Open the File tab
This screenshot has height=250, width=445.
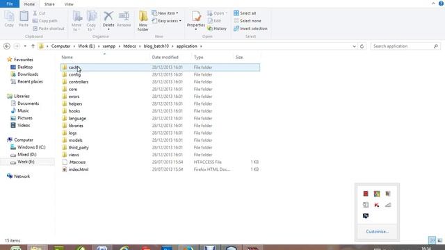pos(10,4)
